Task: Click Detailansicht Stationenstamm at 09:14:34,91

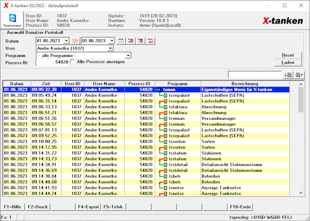Action: tap(245, 165)
